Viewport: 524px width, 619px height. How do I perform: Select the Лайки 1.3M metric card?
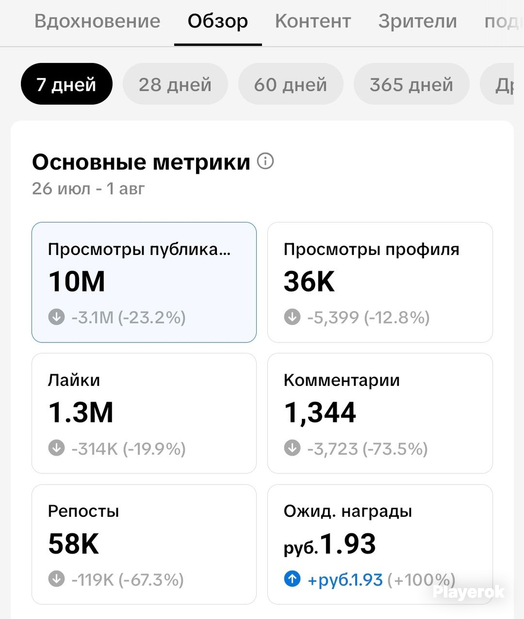coord(144,413)
